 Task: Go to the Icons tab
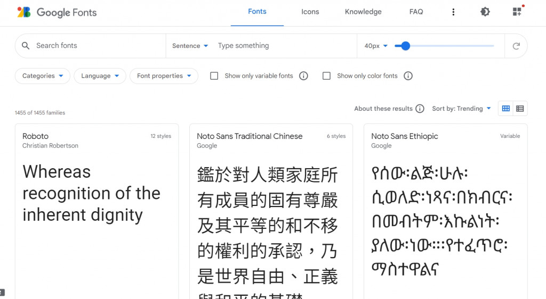pos(310,12)
